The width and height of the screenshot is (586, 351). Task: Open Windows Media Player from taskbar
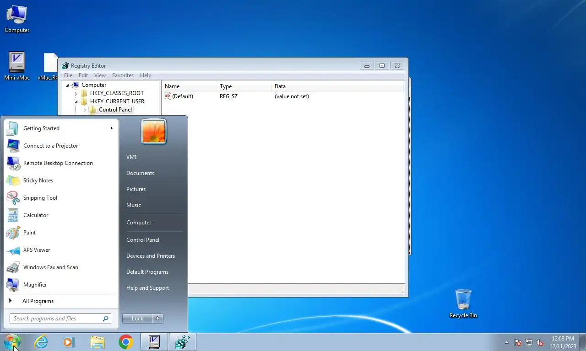point(69,342)
